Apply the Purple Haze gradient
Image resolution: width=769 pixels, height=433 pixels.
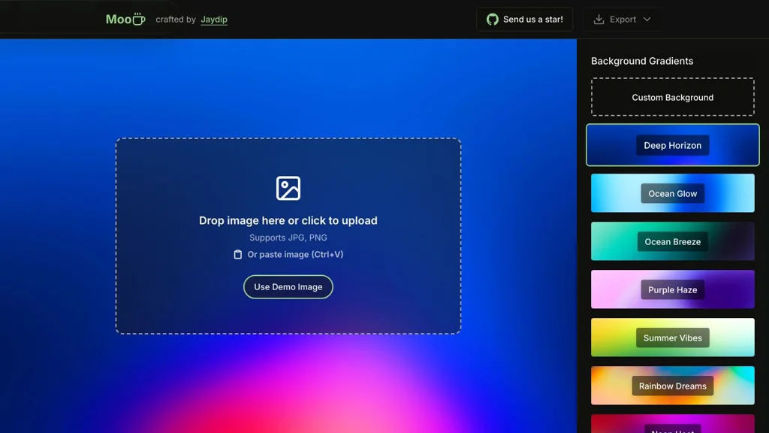click(672, 289)
